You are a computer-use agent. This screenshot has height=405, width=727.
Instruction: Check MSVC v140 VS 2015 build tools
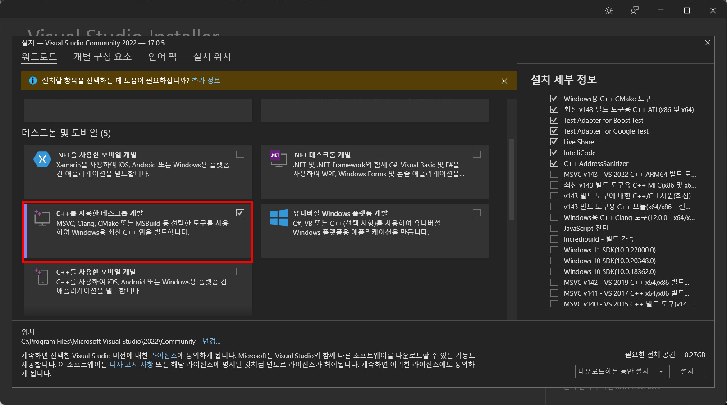point(554,304)
